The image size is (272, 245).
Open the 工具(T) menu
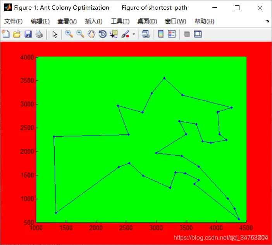120,21
